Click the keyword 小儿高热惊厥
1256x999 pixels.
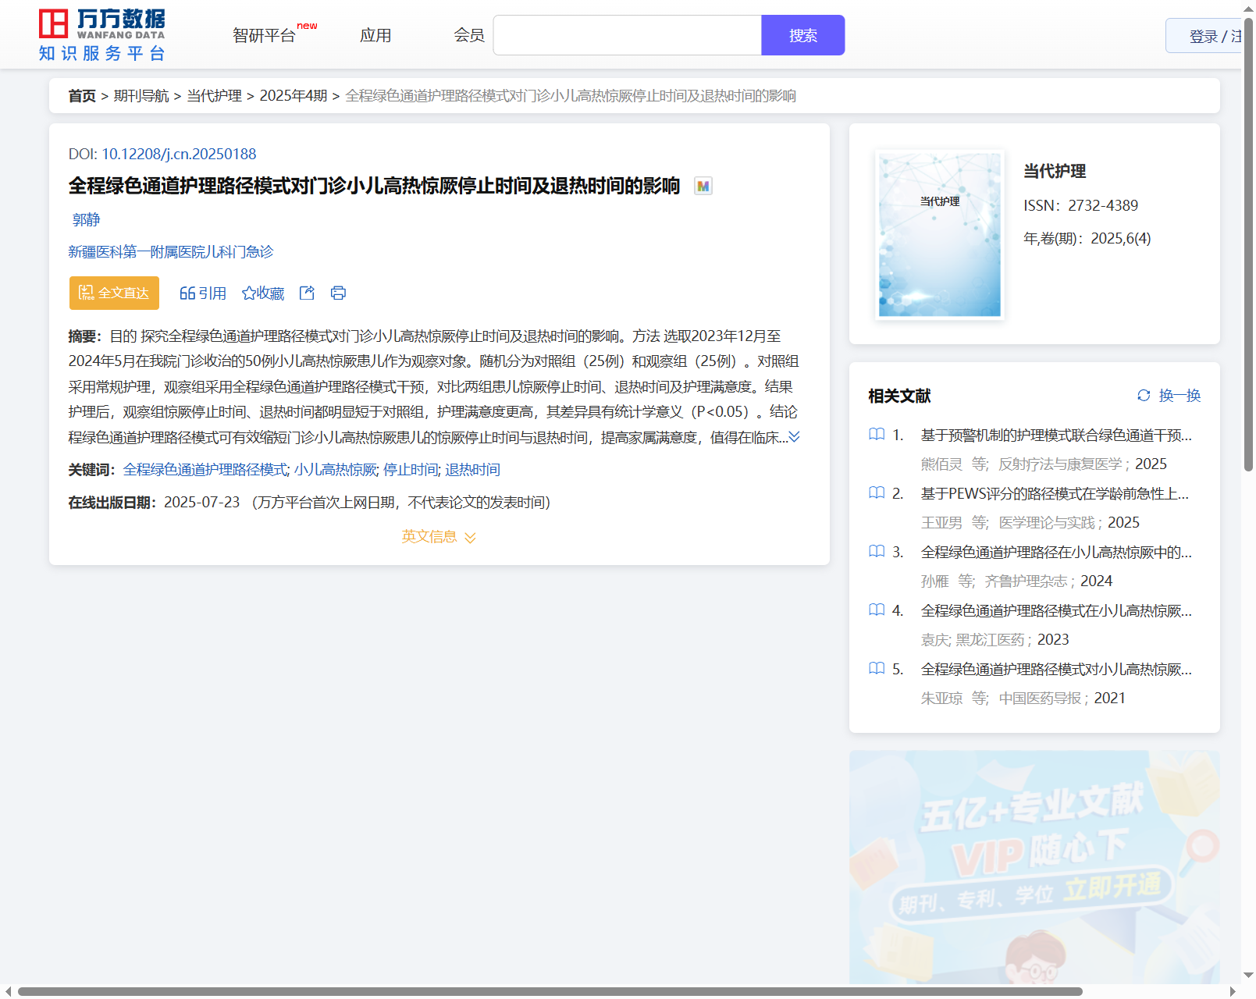pyautogui.click(x=336, y=470)
